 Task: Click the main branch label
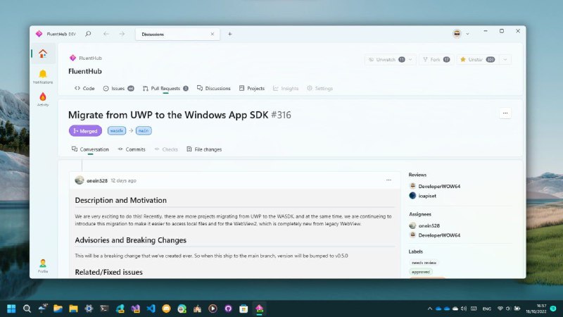(144, 131)
